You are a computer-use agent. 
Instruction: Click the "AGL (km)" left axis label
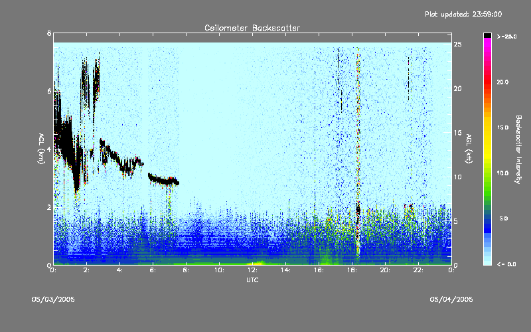41,148
